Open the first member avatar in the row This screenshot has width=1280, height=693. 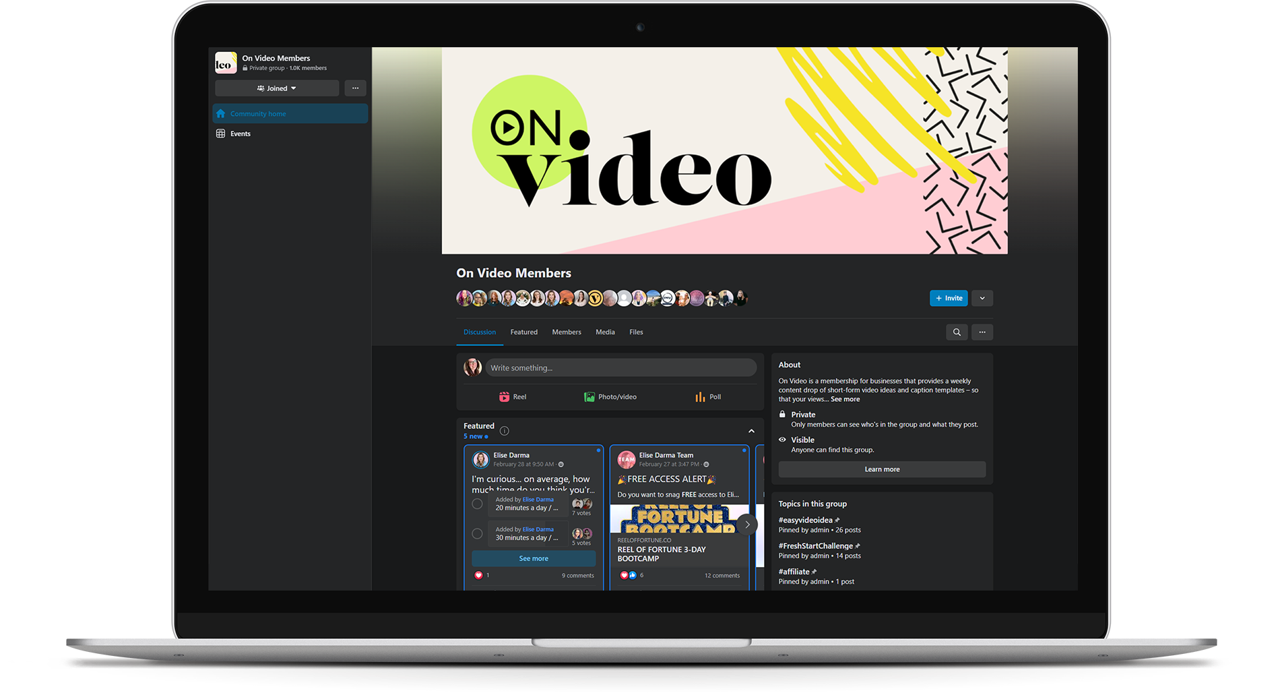coord(464,298)
